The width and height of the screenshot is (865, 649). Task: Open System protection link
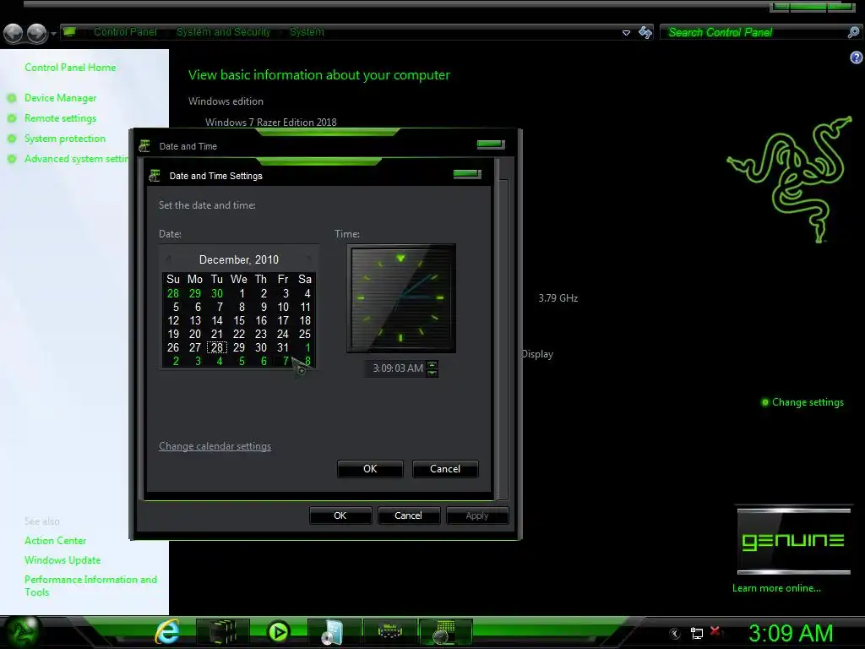(x=64, y=139)
